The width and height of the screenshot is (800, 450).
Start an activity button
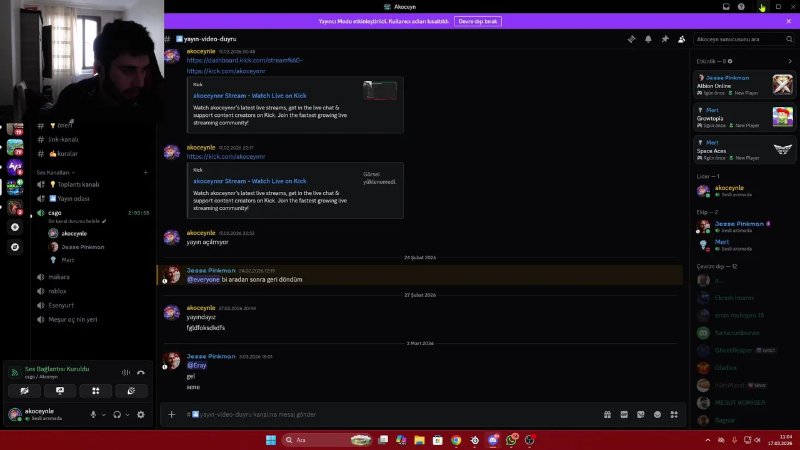tap(96, 391)
